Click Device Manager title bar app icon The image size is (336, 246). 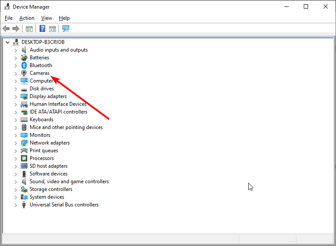coord(7,6)
